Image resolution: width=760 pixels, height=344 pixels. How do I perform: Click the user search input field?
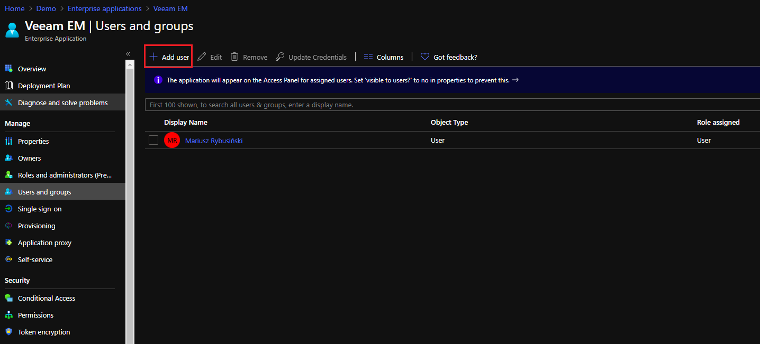453,105
